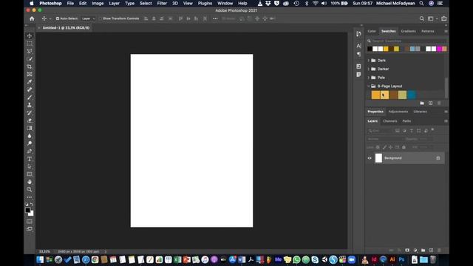Add layer mask icon at Layers bottom

click(407, 250)
